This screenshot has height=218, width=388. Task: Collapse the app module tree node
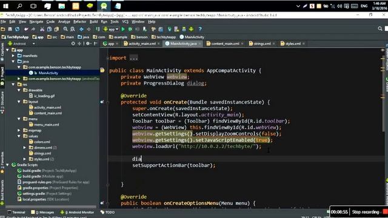point(8,50)
